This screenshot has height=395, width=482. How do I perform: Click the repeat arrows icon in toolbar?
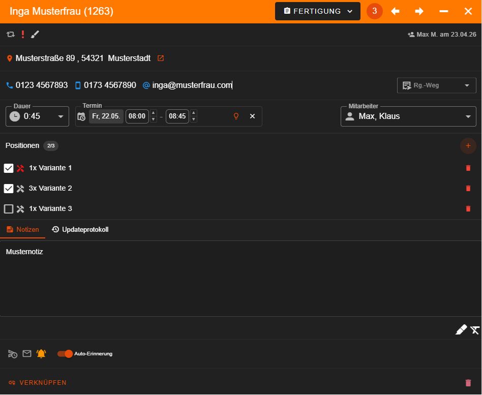tap(11, 35)
